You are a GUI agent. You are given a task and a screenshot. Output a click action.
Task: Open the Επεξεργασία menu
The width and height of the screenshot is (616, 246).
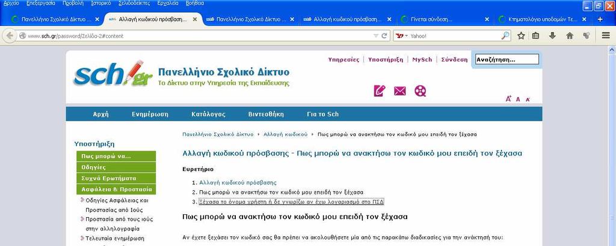(x=41, y=3)
